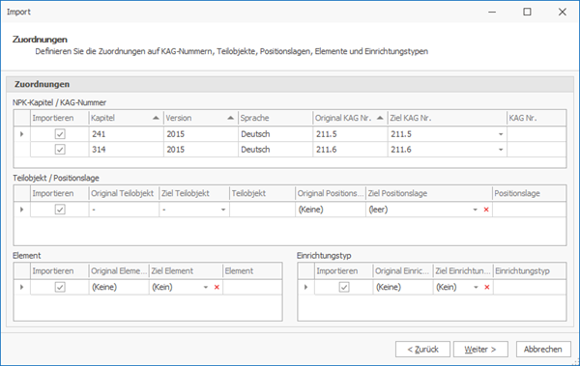
Task: Select Version 2015 cell in row 241
Action: click(x=201, y=134)
